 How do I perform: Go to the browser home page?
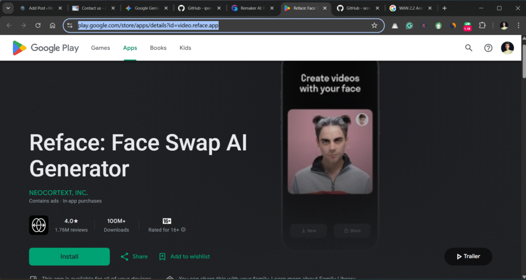tap(52, 26)
